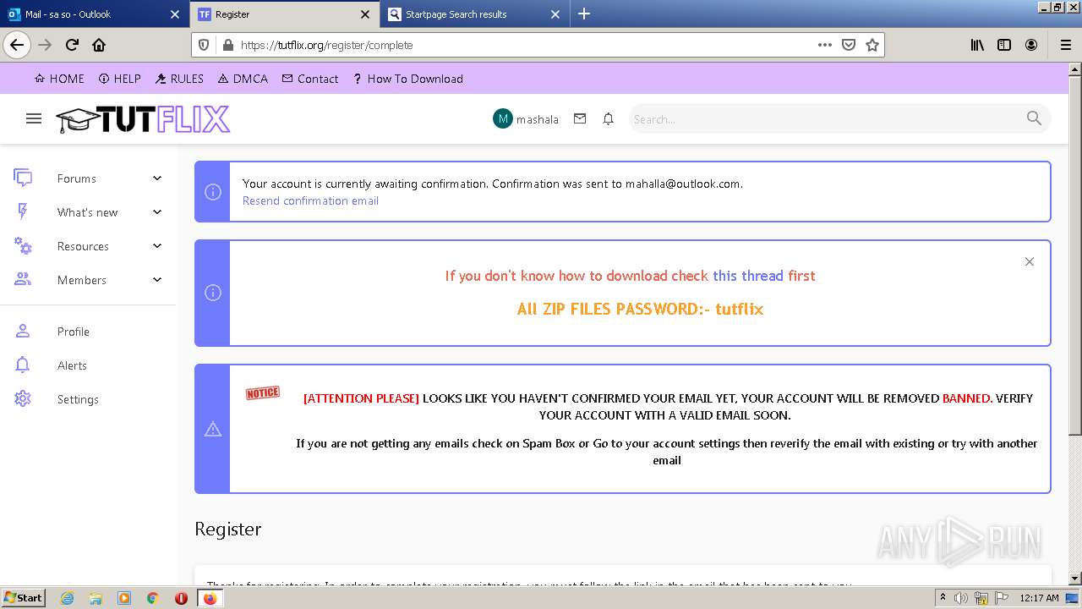The width and height of the screenshot is (1082, 609).
Task: Click the page vertical scrollbar down arrow
Action: tap(1074, 578)
